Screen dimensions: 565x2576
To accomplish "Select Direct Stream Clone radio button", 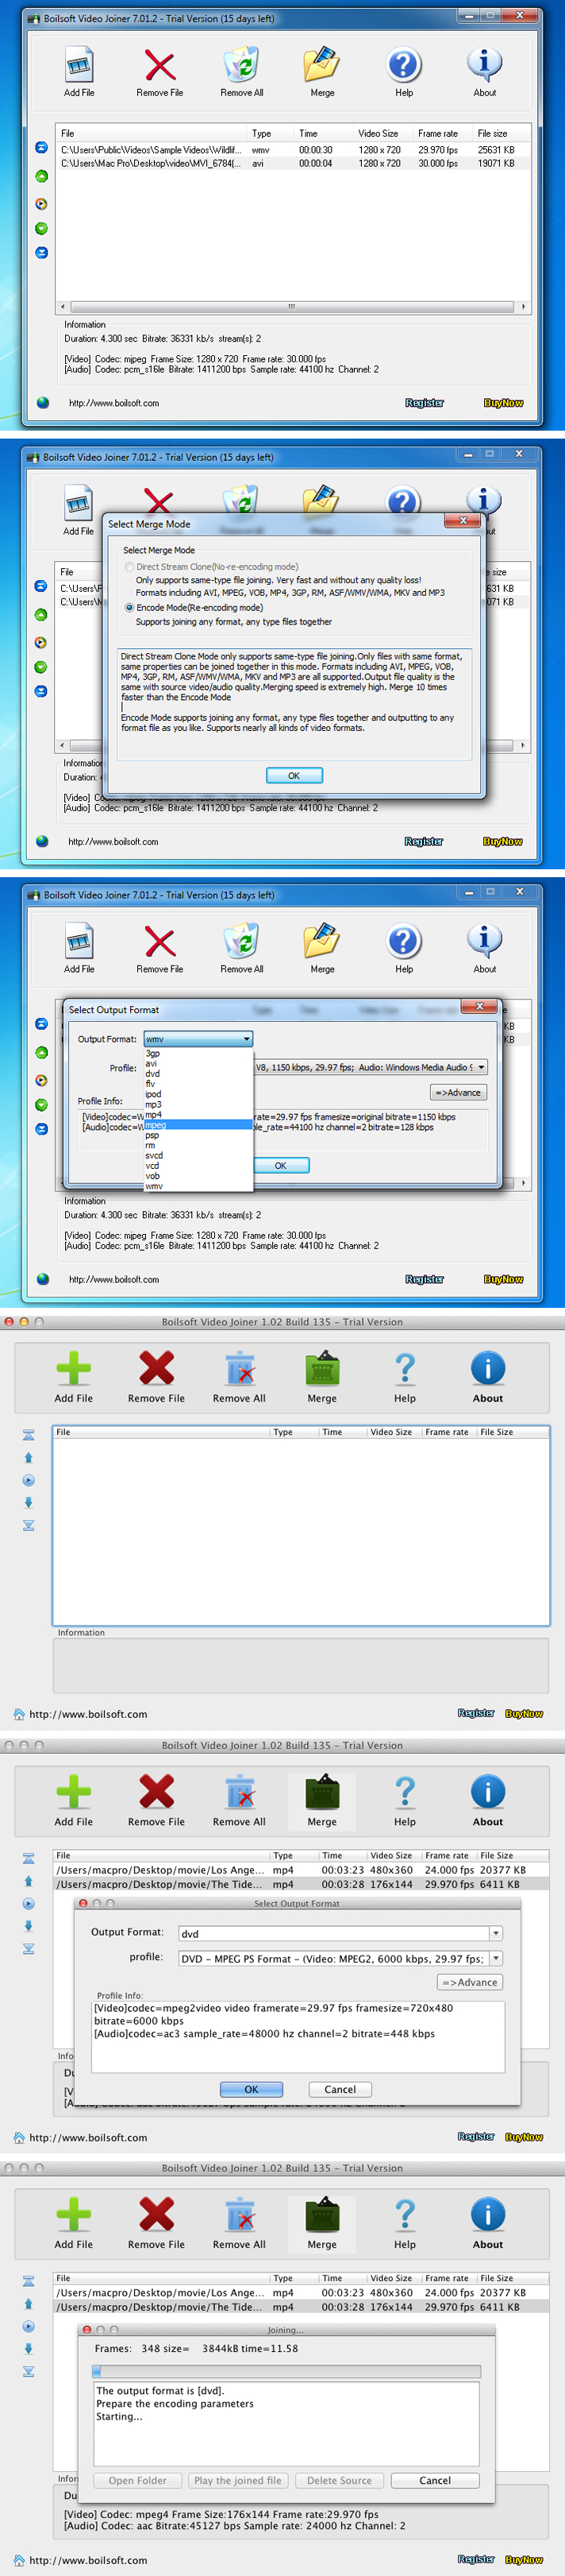I will [x=130, y=567].
